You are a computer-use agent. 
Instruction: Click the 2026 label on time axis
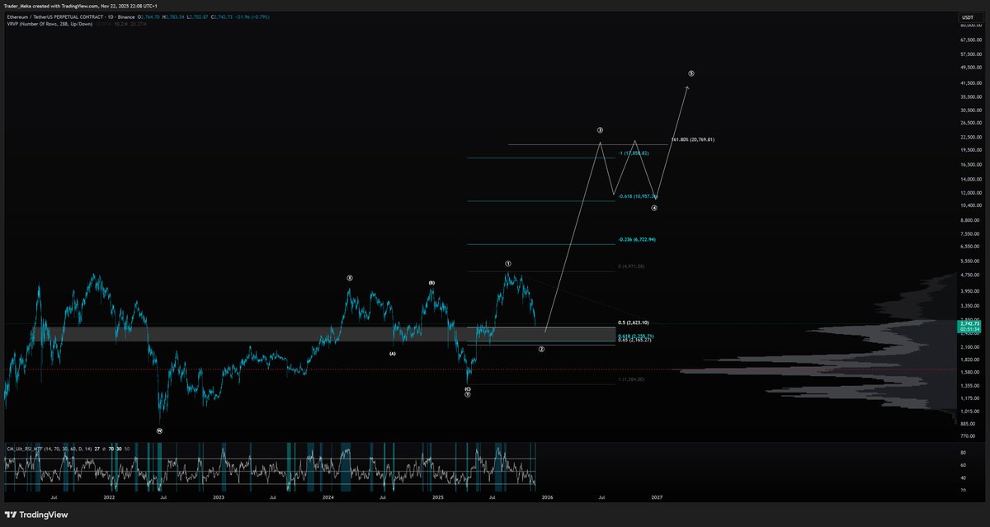pyautogui.click(x=548, y=497)
